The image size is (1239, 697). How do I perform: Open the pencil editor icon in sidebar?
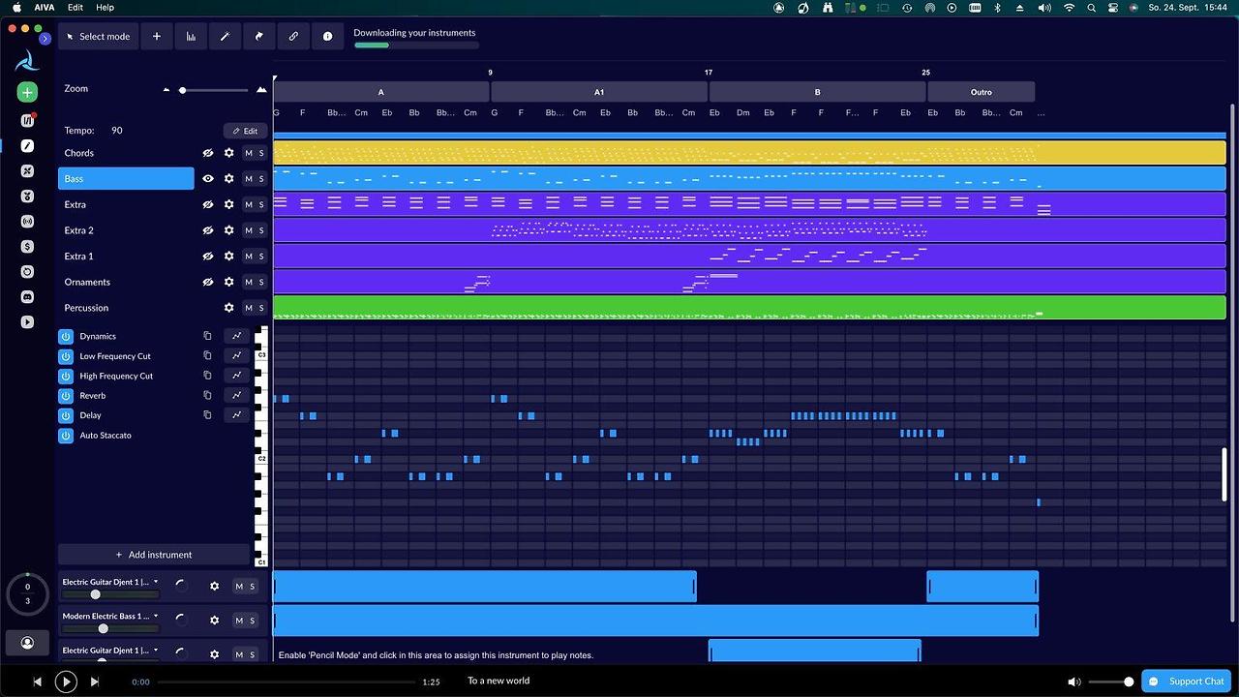tap(27, 145)
